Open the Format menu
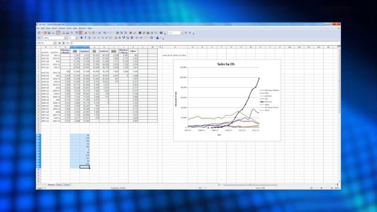377x212 pixels. click(x=62, y=28)
